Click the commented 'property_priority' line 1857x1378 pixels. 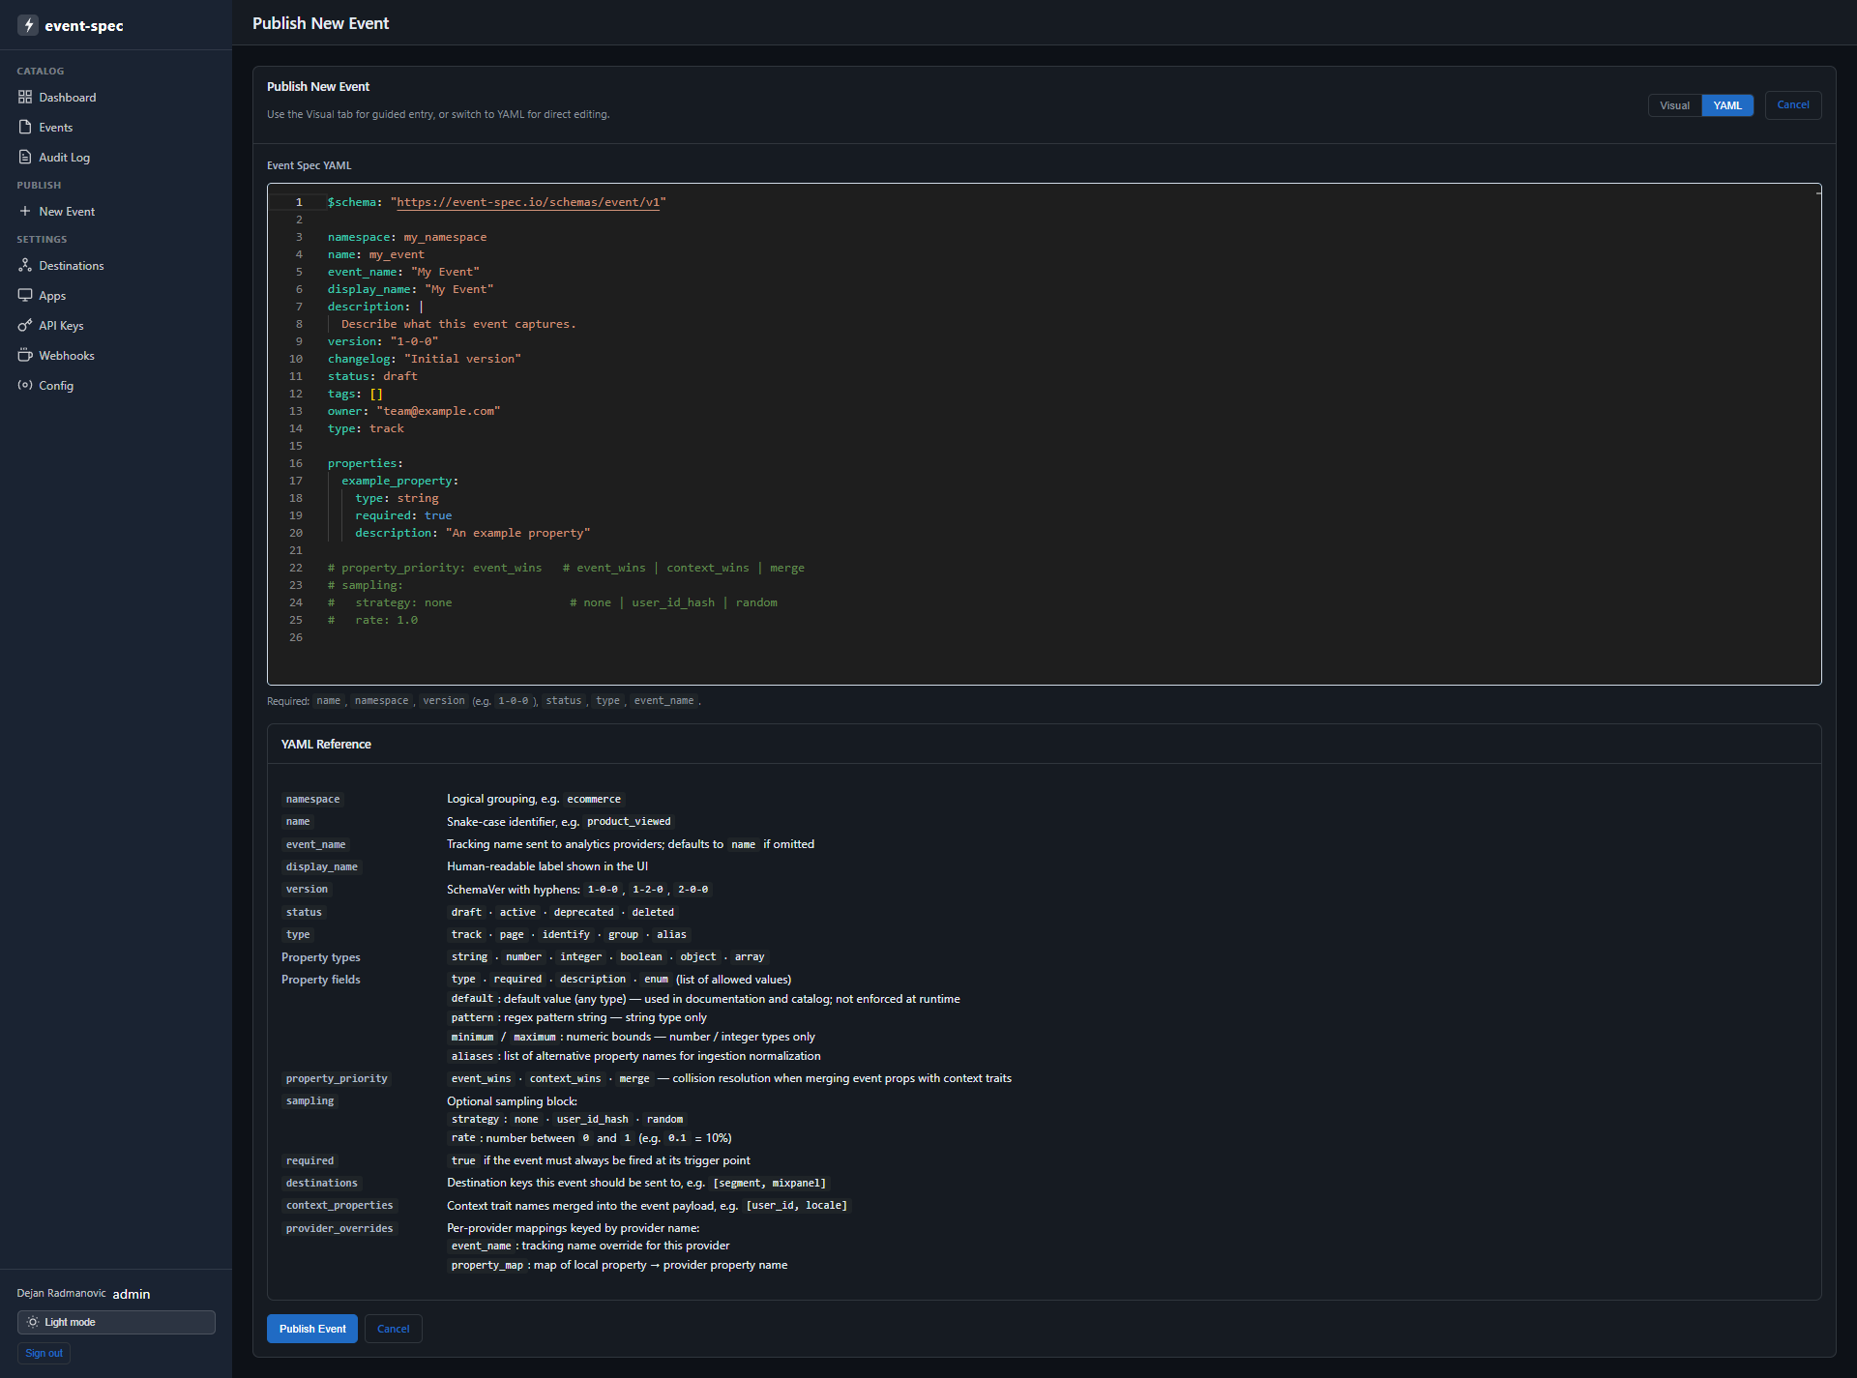pos(566,568)
